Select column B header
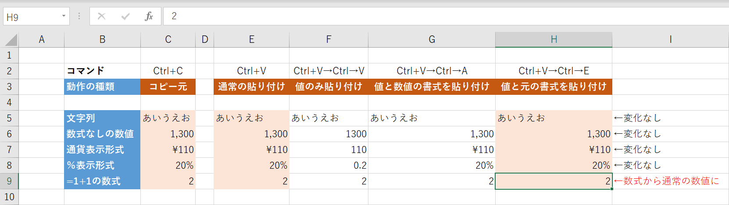The width and height of the screenshot is (729, 205). 102,39
